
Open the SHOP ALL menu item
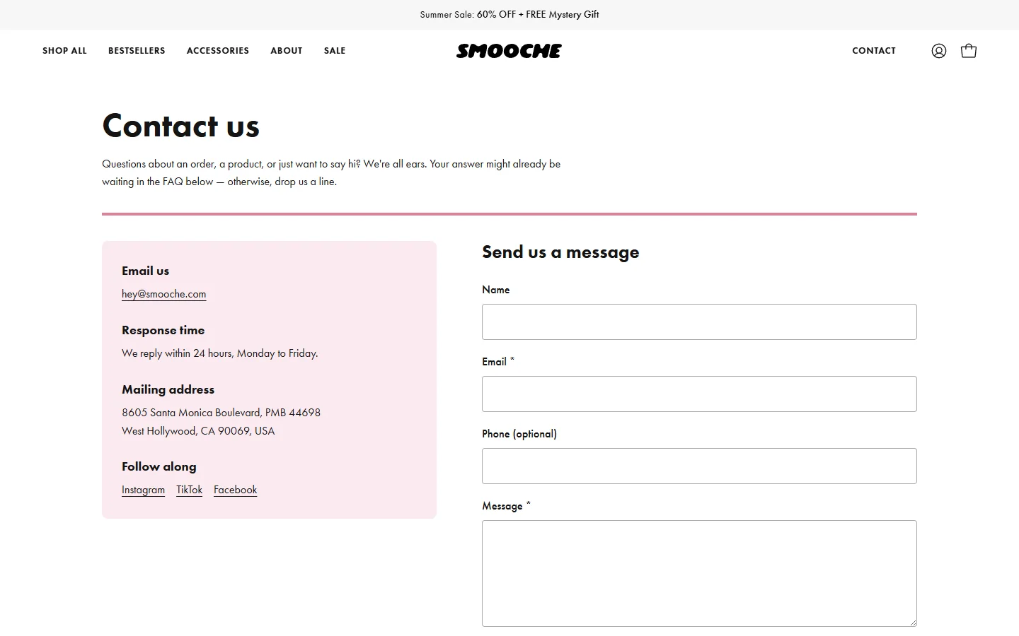[x=64, y=51]
